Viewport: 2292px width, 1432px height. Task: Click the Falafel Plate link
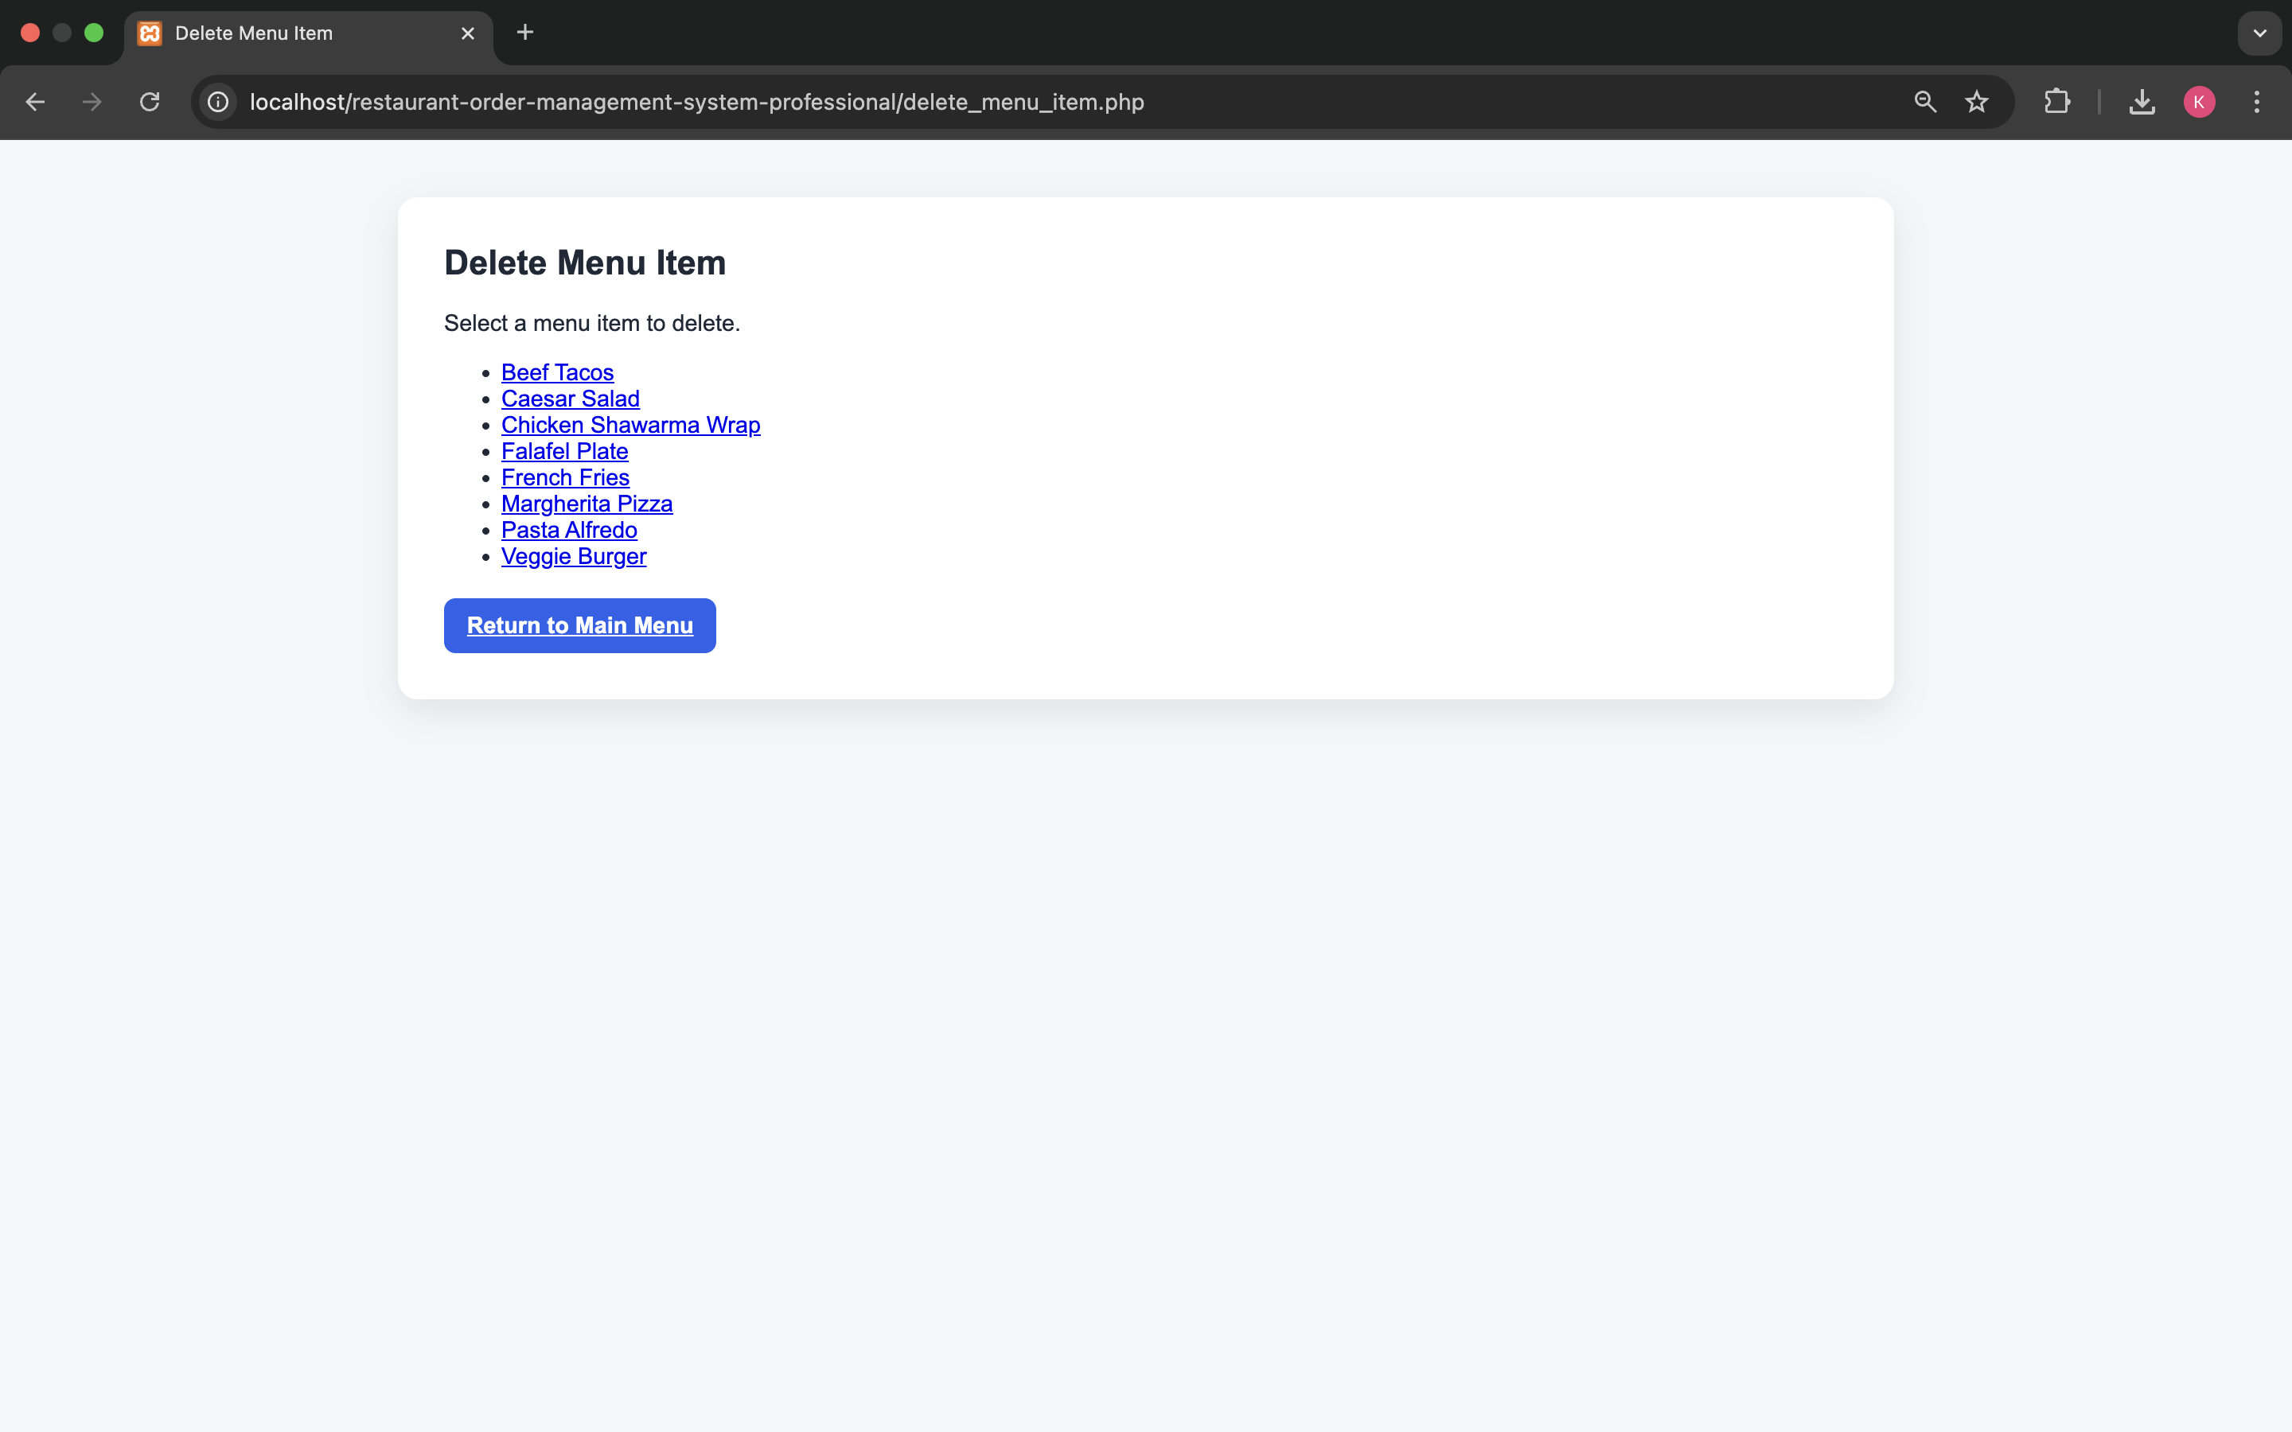click(564, 452)
